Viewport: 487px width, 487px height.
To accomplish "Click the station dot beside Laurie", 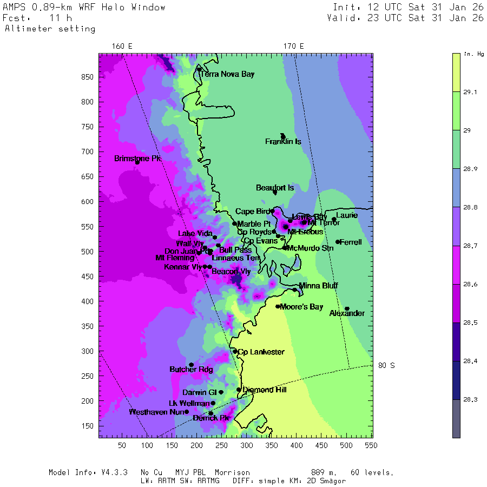I will coord(334,219).
